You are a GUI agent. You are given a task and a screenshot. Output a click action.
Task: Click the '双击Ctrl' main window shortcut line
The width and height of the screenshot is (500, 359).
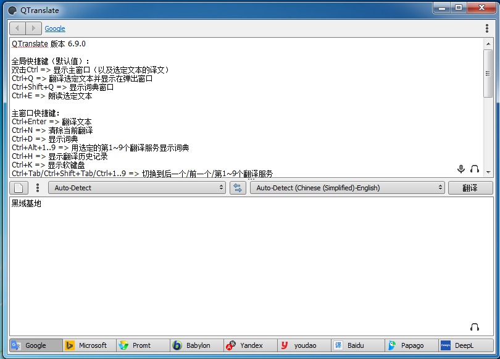click(x=90, y=70)
